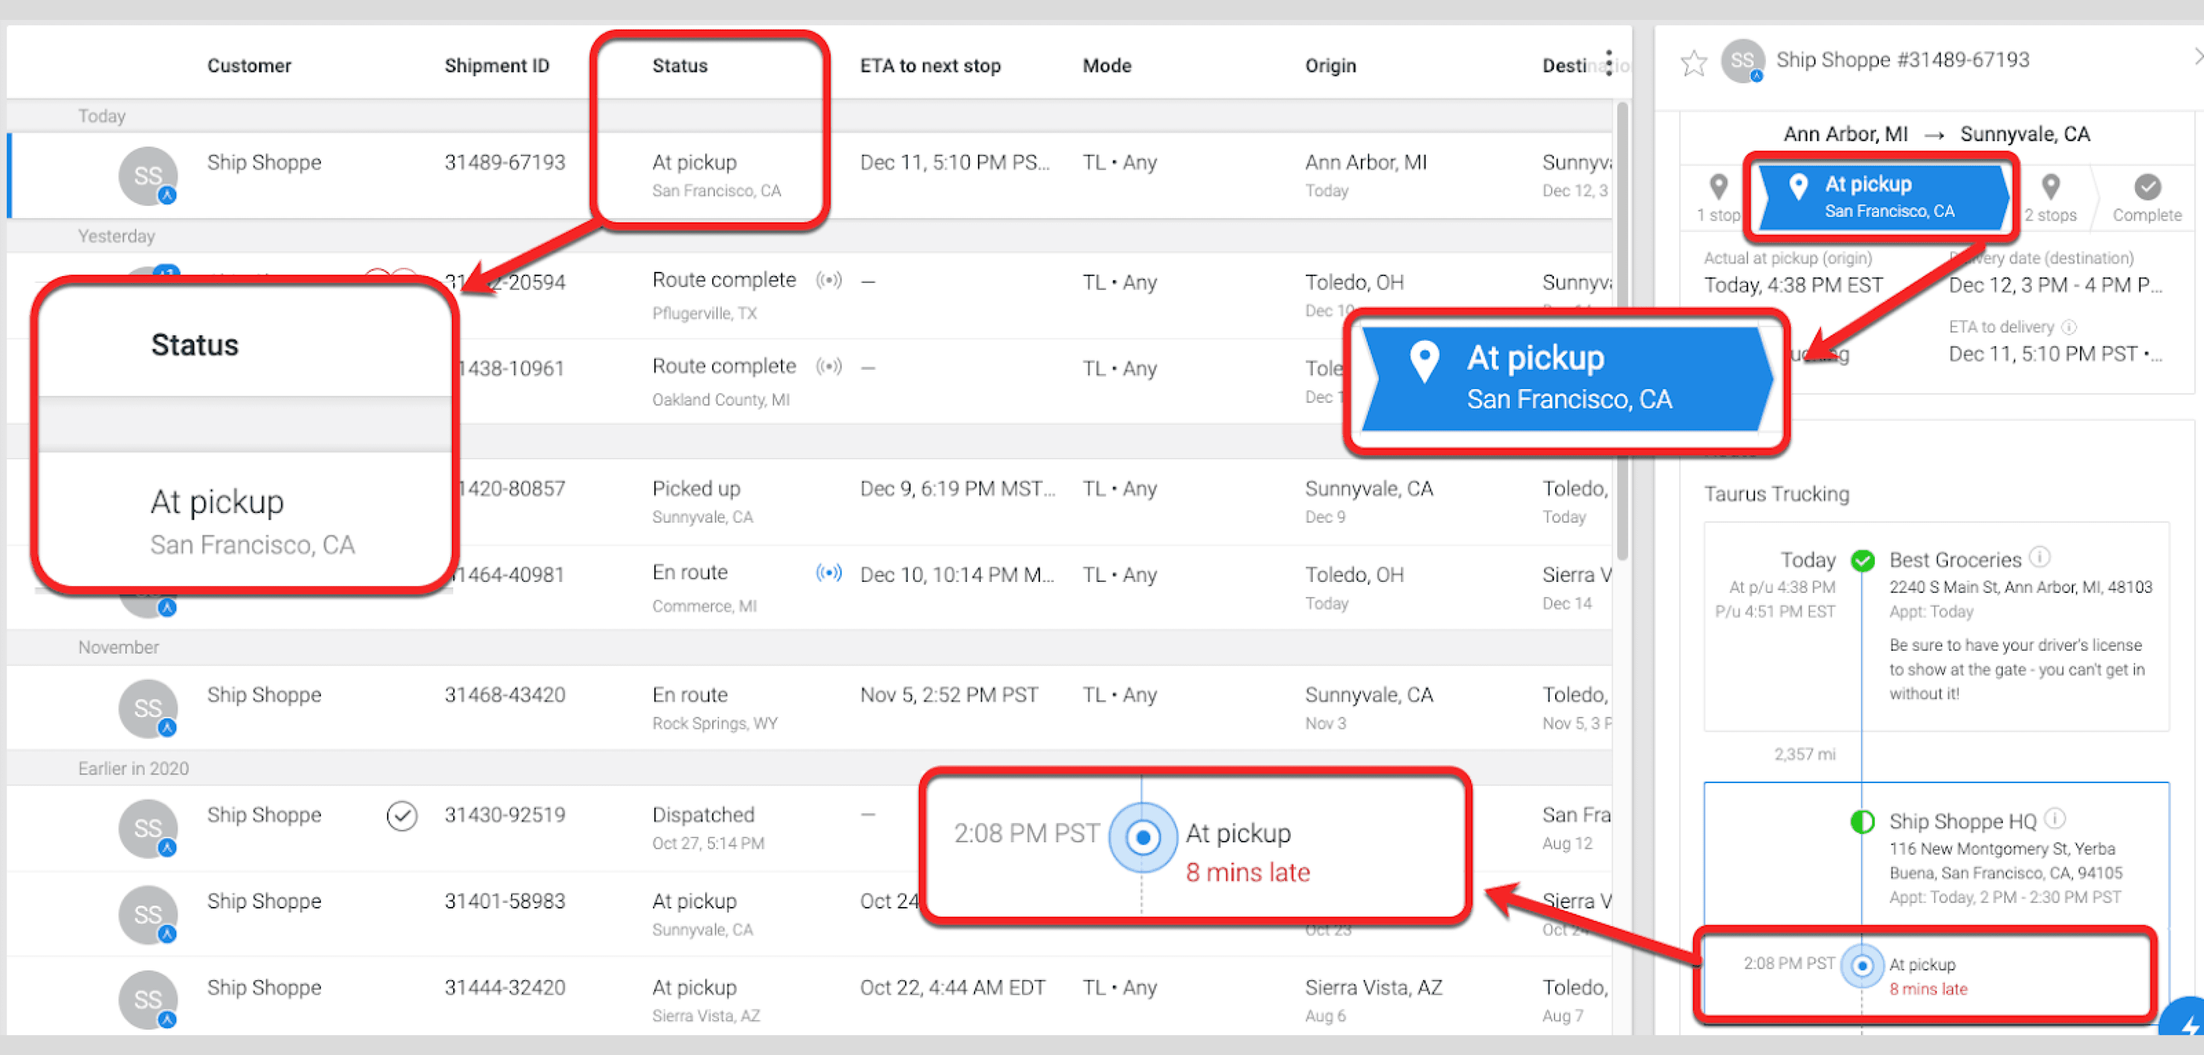Sort by the ETA to next stop header
Image resolution: width=2204 pixels, height=1055 pixels.
tap(930, 66)
